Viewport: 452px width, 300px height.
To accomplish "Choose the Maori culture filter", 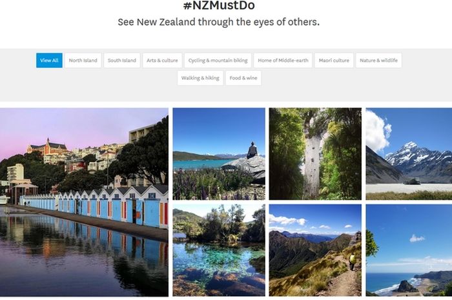I will pos(334,61).
